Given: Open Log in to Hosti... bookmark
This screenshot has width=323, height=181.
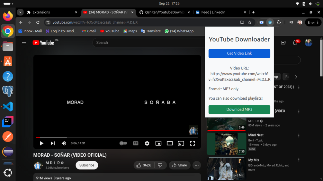Looking at the screenshot, I should tap(62, 31).
